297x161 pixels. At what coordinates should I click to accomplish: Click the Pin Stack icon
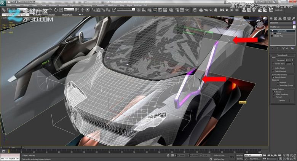[x=273, y=48]
